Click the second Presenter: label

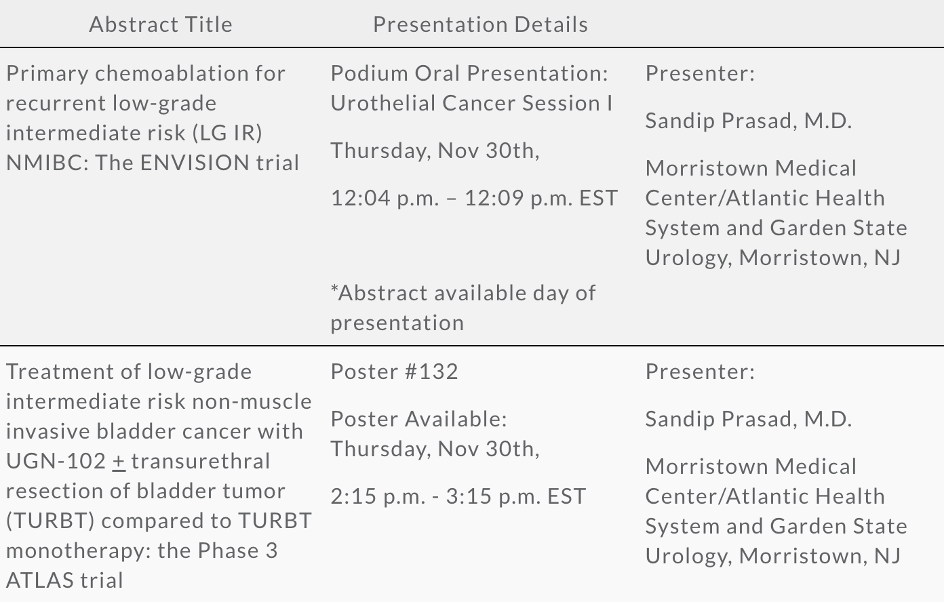[x=700, y=372]
